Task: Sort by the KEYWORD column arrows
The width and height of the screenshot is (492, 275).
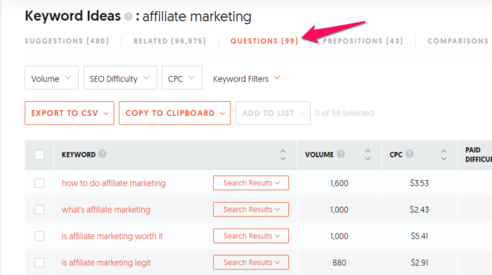Action: pyautogui.click(x=283, y=155)
